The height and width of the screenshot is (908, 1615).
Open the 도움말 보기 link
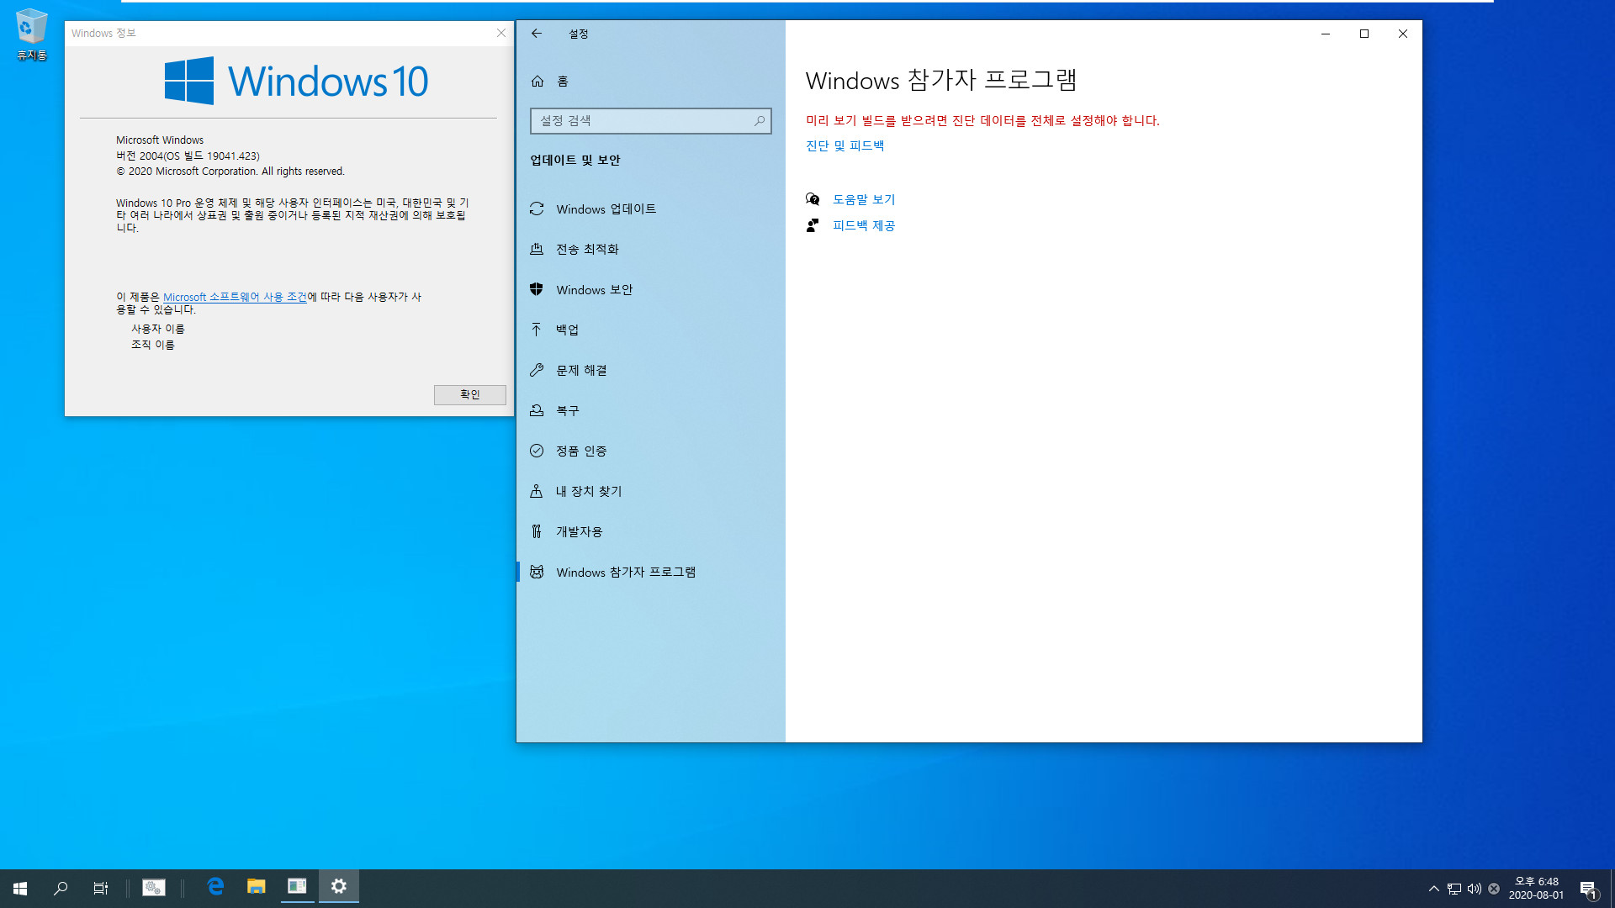[x=864, y=200]
